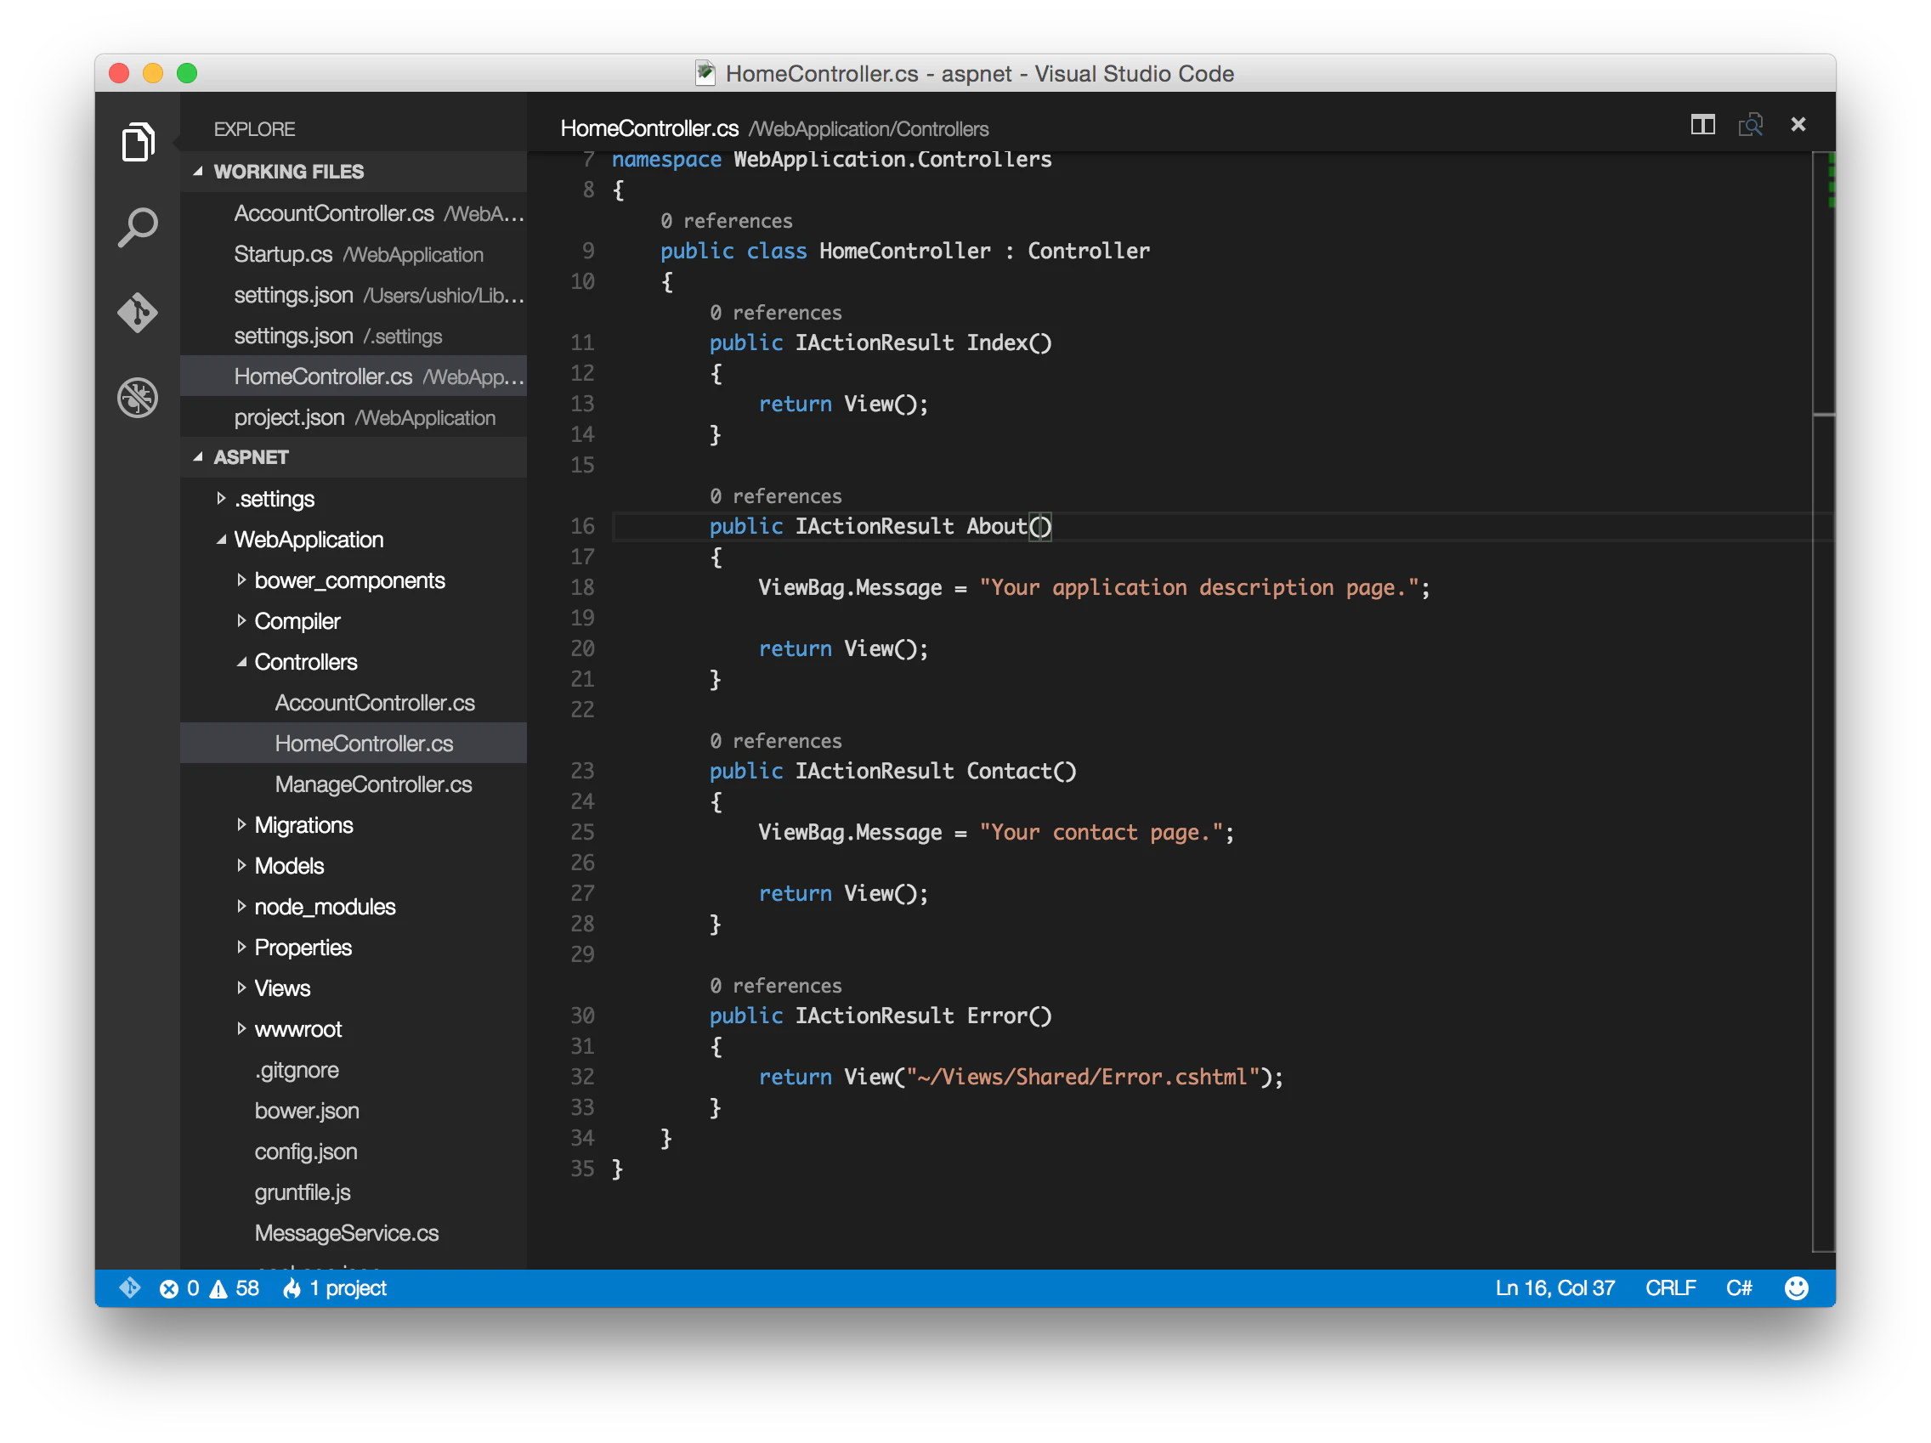Image resolution: width=1931 pixels, height=1443 pixels.
Task: Open bower.json file
Action: 354,1111
